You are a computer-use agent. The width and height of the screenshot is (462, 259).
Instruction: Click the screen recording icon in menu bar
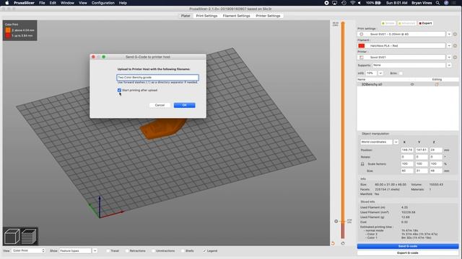click(326, 3)
